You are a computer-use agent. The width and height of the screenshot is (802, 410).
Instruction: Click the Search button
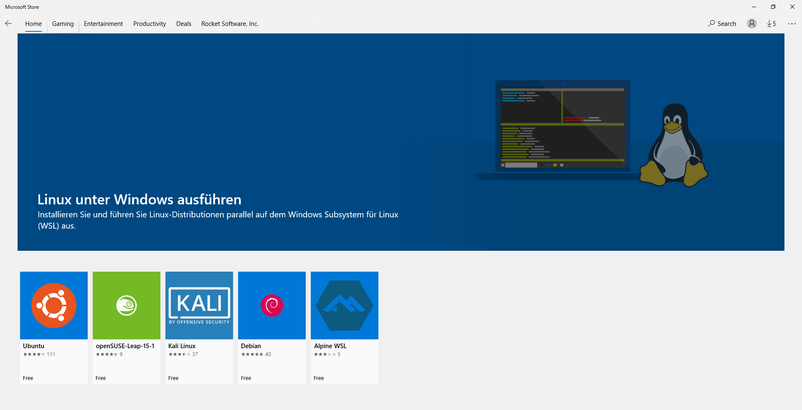722,24
